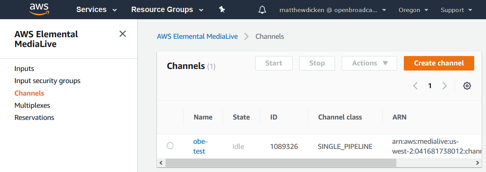The height and width of the screenshot is (172, 486).
Task: Click the Idle state cell
Action: (x=238, y=147)
